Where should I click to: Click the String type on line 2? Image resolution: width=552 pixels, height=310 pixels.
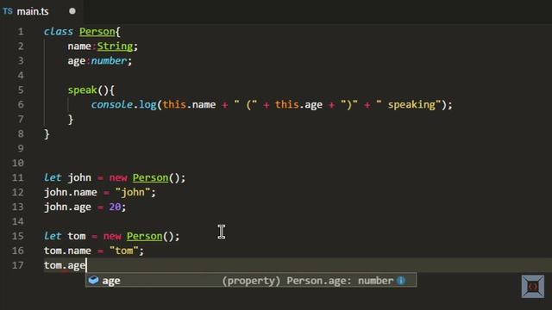pyautogui.click(x=115, y=46)
